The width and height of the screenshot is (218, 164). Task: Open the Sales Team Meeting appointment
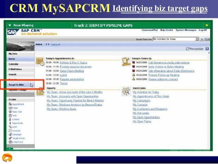click(72, 71)
